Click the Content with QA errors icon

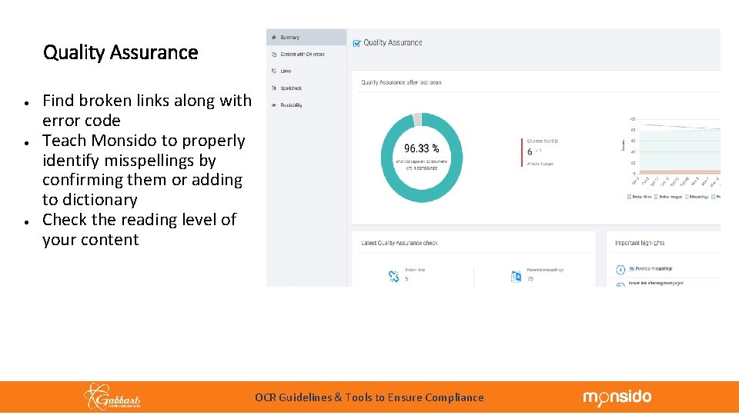tap(274, 54)
